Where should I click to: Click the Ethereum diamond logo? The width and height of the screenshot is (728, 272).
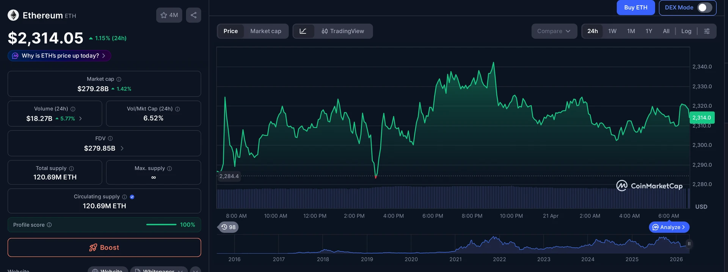coord(13,15)
